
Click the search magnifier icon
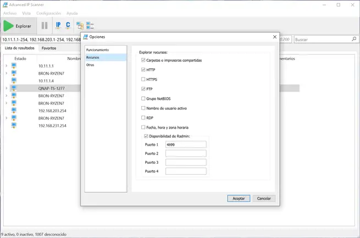point(355,40)
